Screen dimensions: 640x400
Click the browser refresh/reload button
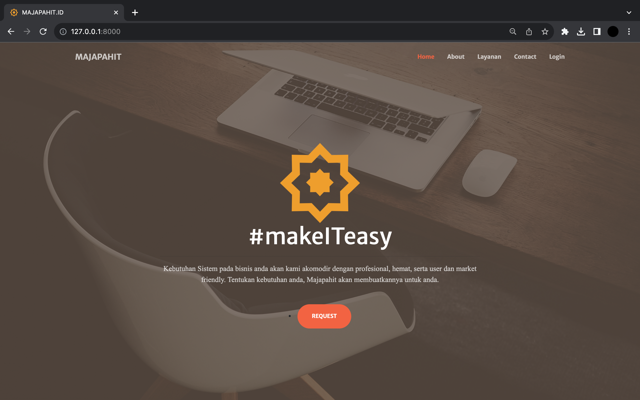[x=43, y=31]
